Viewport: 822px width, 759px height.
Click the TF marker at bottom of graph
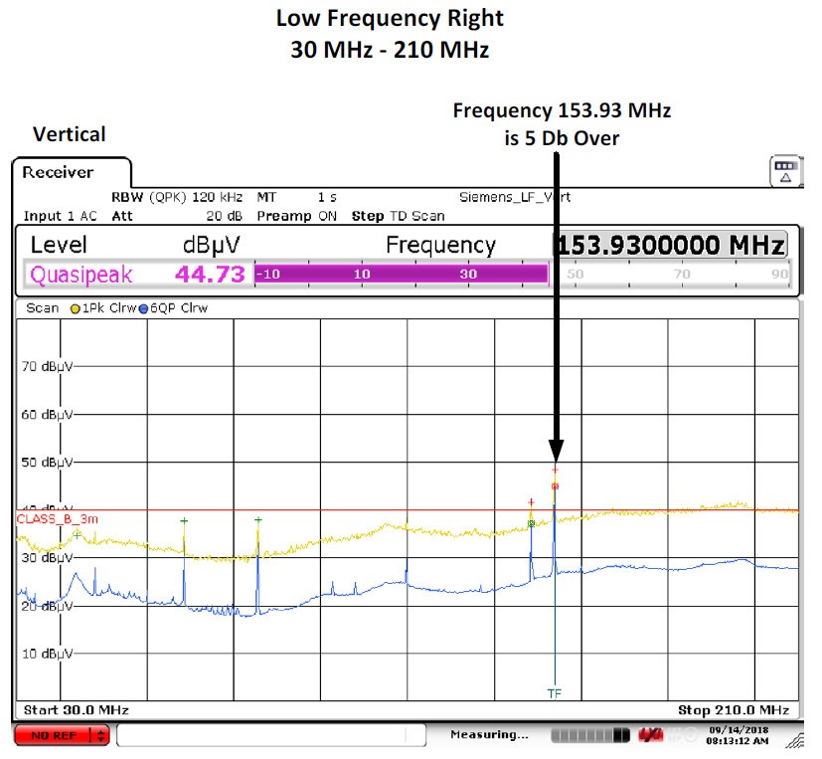[554, 693]
